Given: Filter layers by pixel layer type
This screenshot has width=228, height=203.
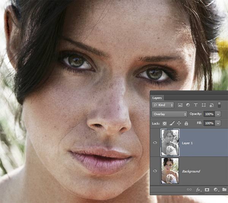Looking at the screenshot, I should 180,105.
